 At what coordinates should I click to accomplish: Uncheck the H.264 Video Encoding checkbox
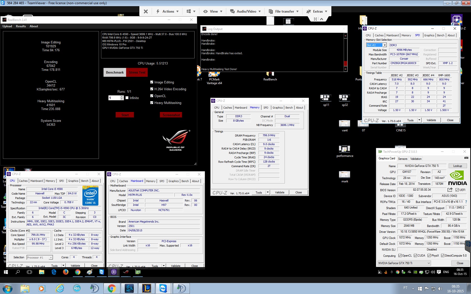pyautogui.click(x=152, y=89)
